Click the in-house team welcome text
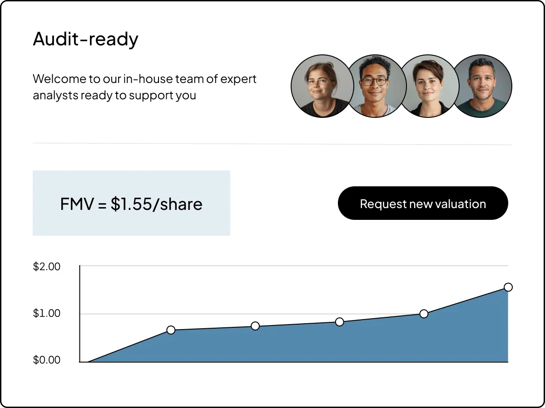 click(x=144, y=87)
